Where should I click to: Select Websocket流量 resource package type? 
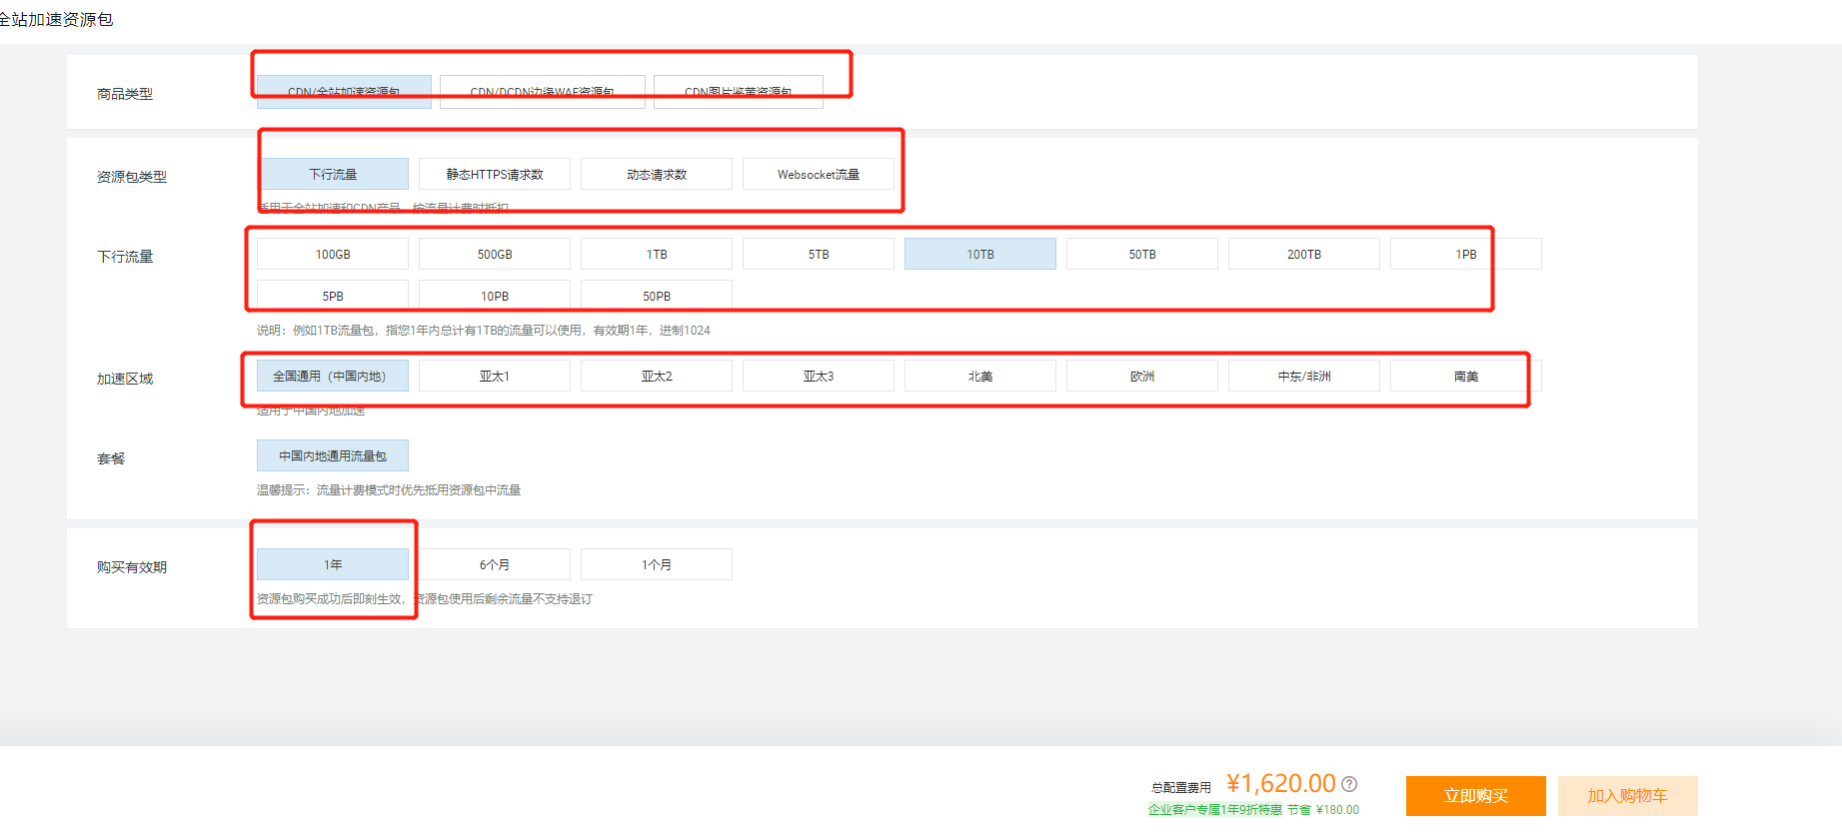pos(819,174)
